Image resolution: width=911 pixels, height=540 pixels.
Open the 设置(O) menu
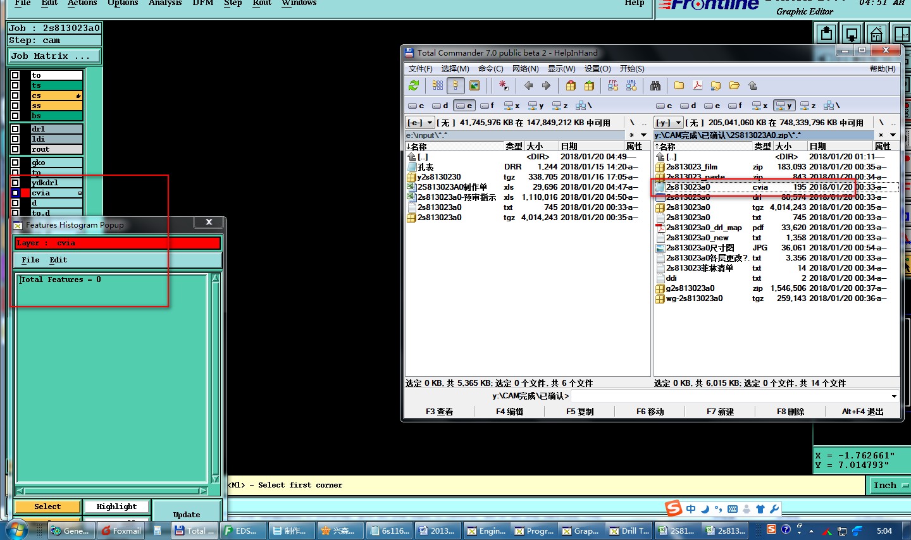[x=598, y=68]
